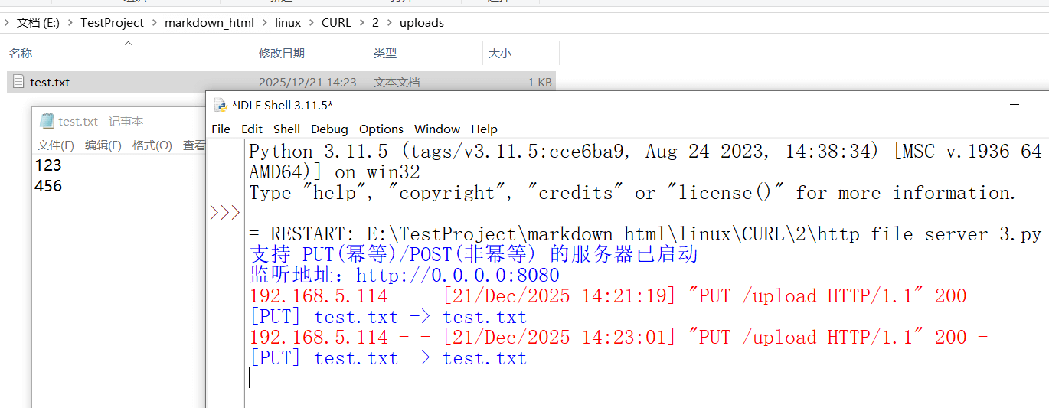Open the Help menu in IDLE
1049x408 pixels.
(484, 129)
